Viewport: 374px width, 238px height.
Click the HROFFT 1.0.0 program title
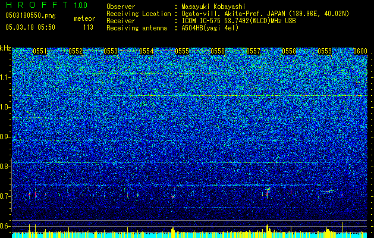[x=46, y=5]
